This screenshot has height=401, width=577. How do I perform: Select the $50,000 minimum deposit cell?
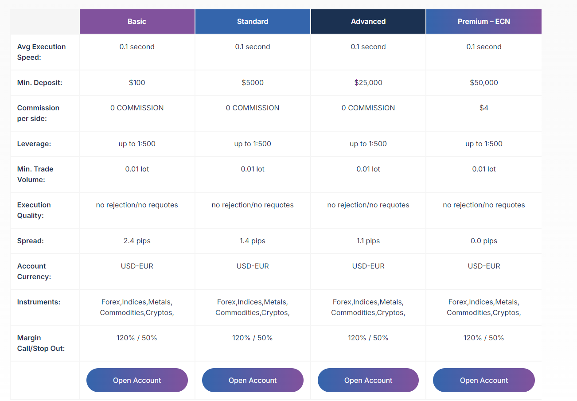tap(483, 82)
